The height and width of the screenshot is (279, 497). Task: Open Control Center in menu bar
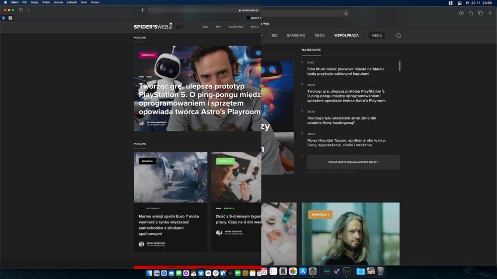(460, 3)
